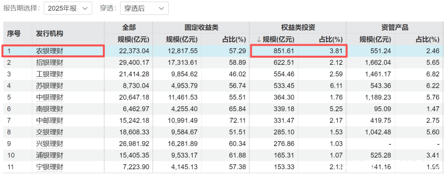This screenshot has width=444, height=174.
Task: Select the 1,662.04 asset management cell
Action: 378,63
